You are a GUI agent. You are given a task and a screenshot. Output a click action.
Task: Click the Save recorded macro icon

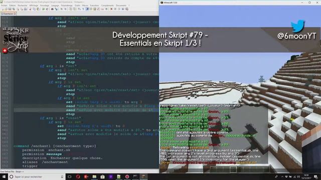[x=127, y=9]
